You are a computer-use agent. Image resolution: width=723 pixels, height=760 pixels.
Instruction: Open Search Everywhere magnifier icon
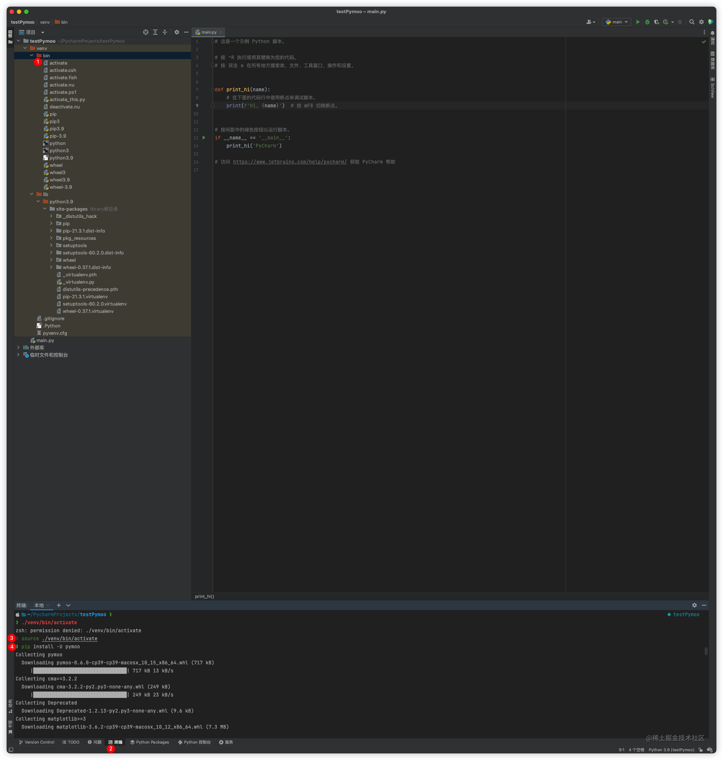pos(692,22)
